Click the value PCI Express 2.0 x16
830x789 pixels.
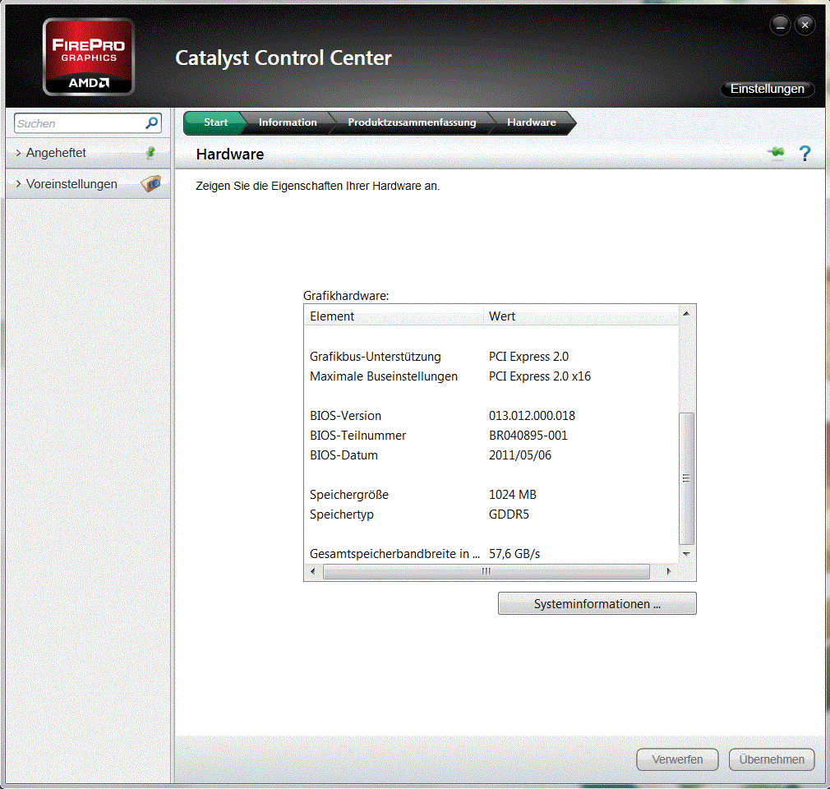click(540, 376)
